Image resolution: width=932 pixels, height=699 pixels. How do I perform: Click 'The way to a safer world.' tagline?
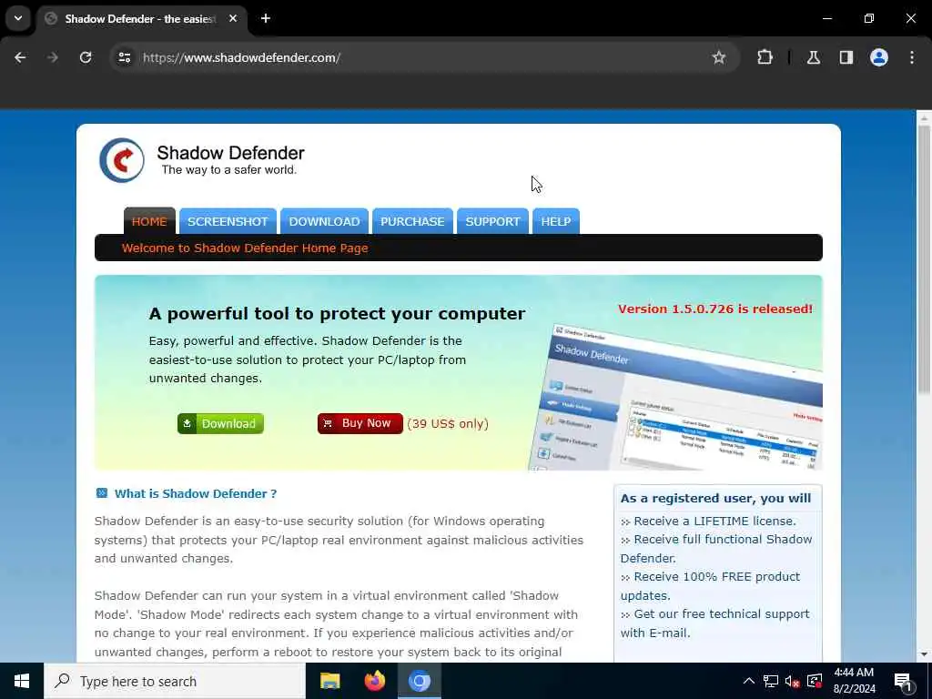pyautogui.click(x=228, y=170)
